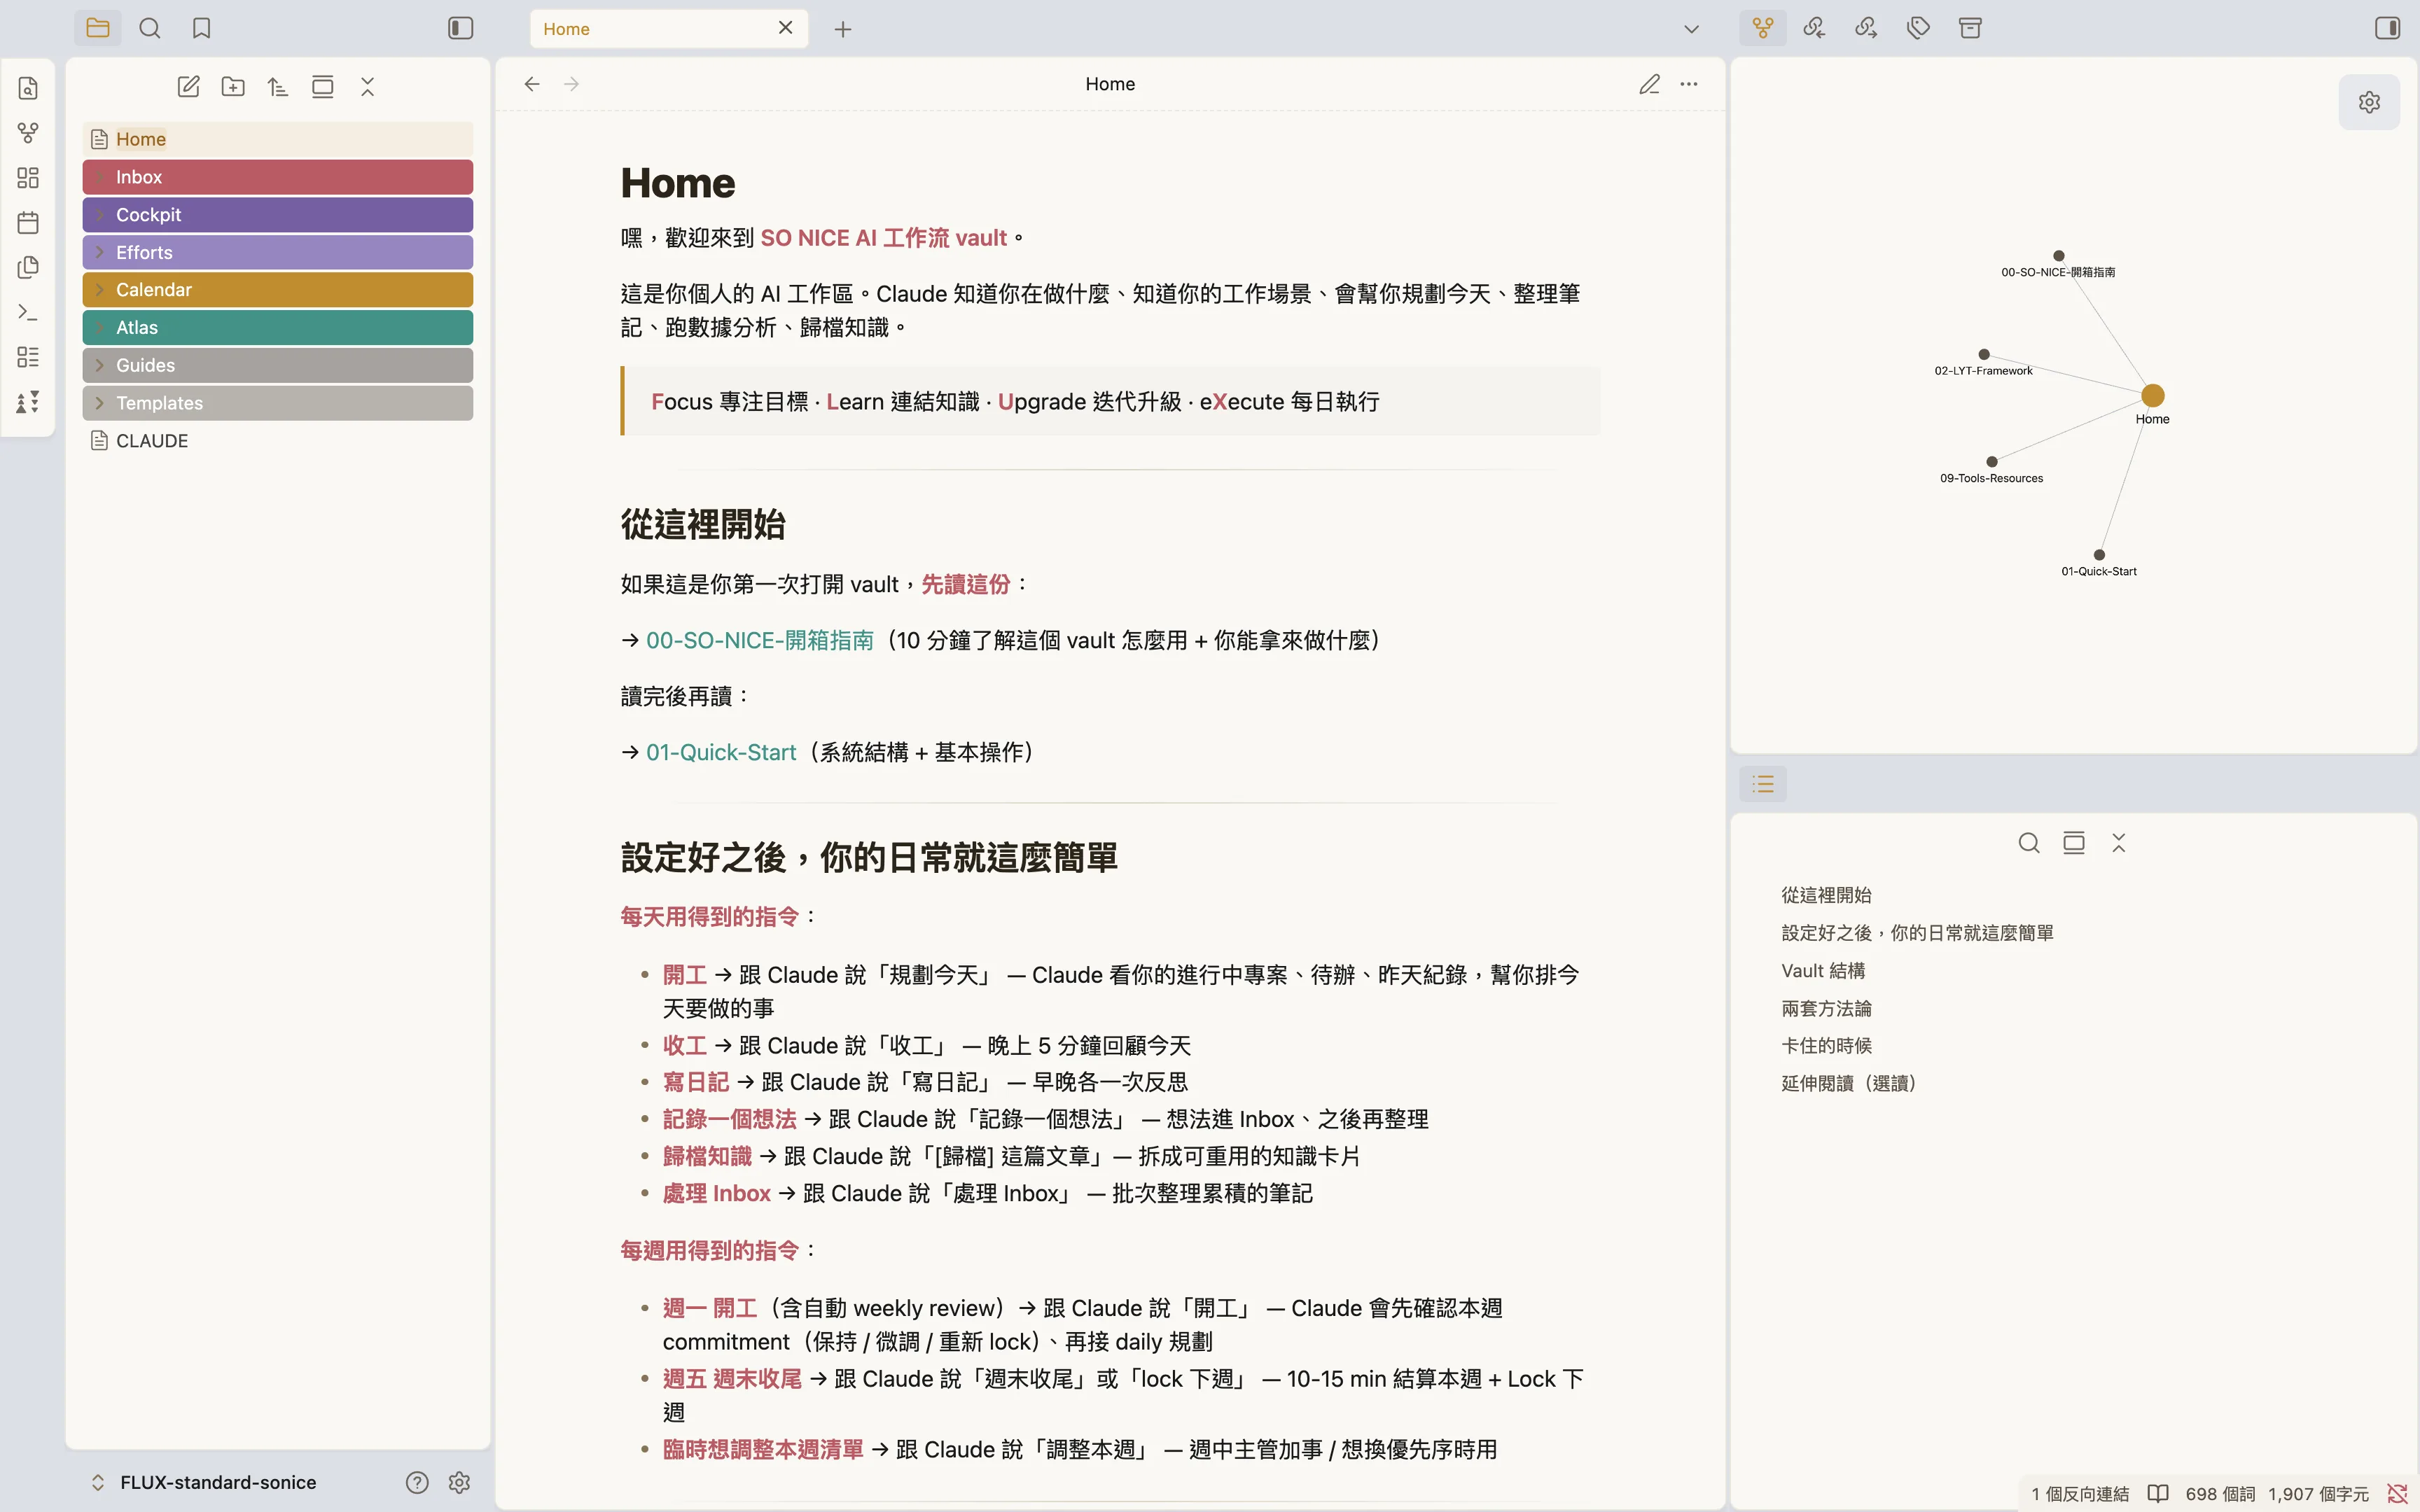This screenshot has height=1512, width=2420.
Task: Open the search panel icon
Action: 150,28
